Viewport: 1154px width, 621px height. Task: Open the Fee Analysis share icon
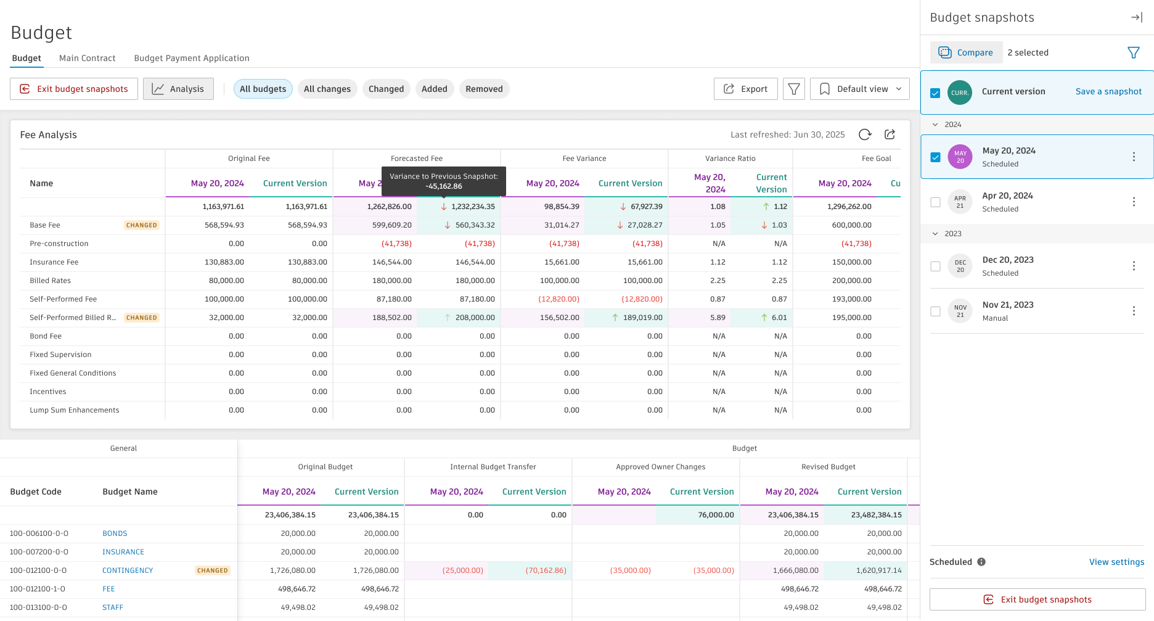890,134
